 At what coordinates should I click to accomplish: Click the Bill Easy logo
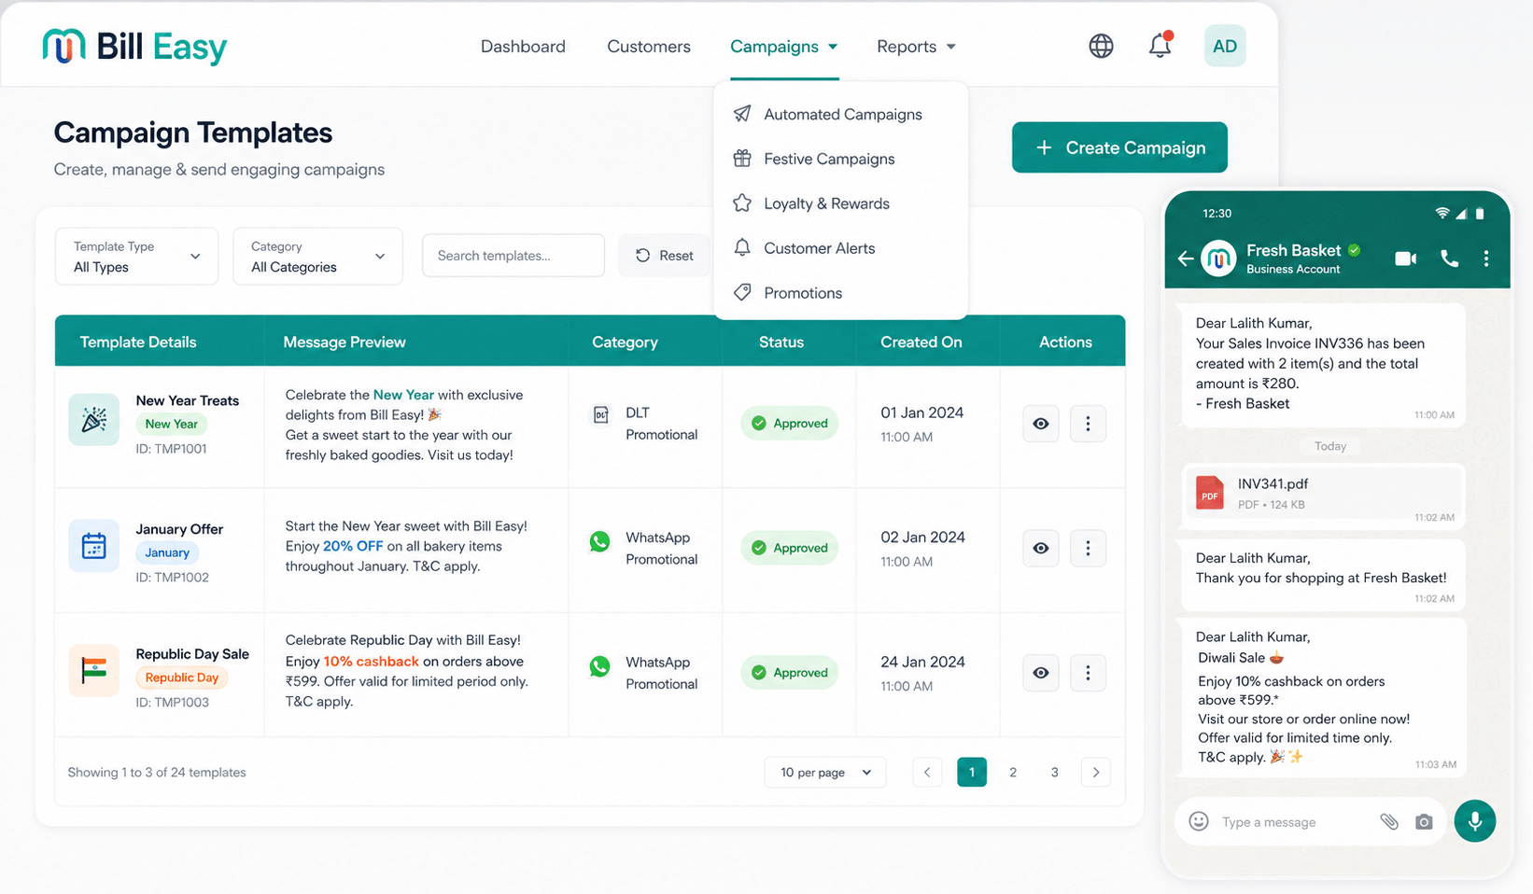coord(134,46)
